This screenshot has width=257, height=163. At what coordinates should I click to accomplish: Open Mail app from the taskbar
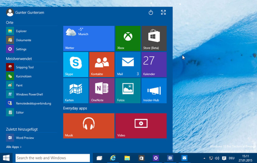click(x=184, y=158)
